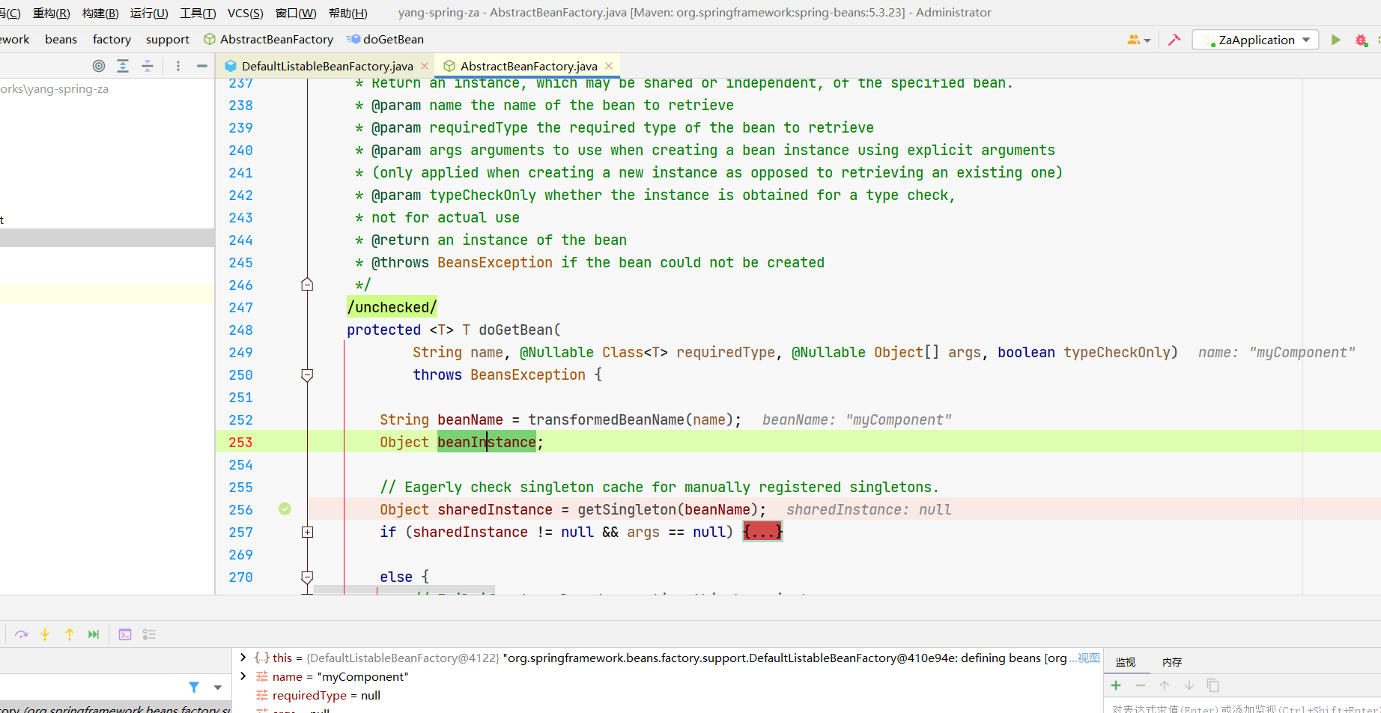Expand the folded block on line 257
The height and width of the screenshot is (713, 1381).
point(307,532)
